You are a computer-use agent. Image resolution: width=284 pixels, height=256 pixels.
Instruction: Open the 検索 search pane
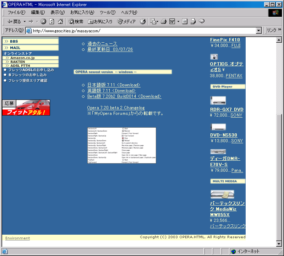click(76, 22)
